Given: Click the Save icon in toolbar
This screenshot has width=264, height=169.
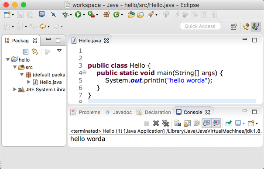Looking at the screenshot, I should pos(20,15).
